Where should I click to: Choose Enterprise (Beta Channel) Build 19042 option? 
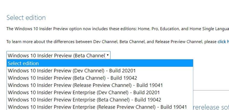100,100
